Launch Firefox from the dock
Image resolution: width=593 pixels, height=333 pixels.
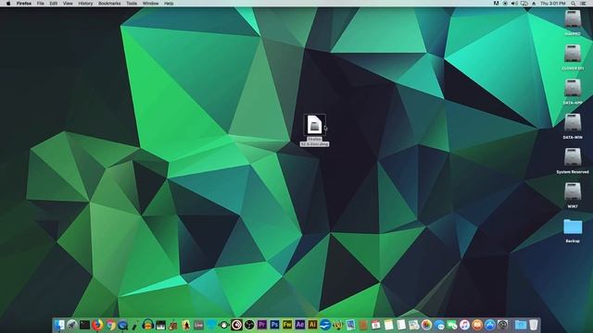point(97,325)
